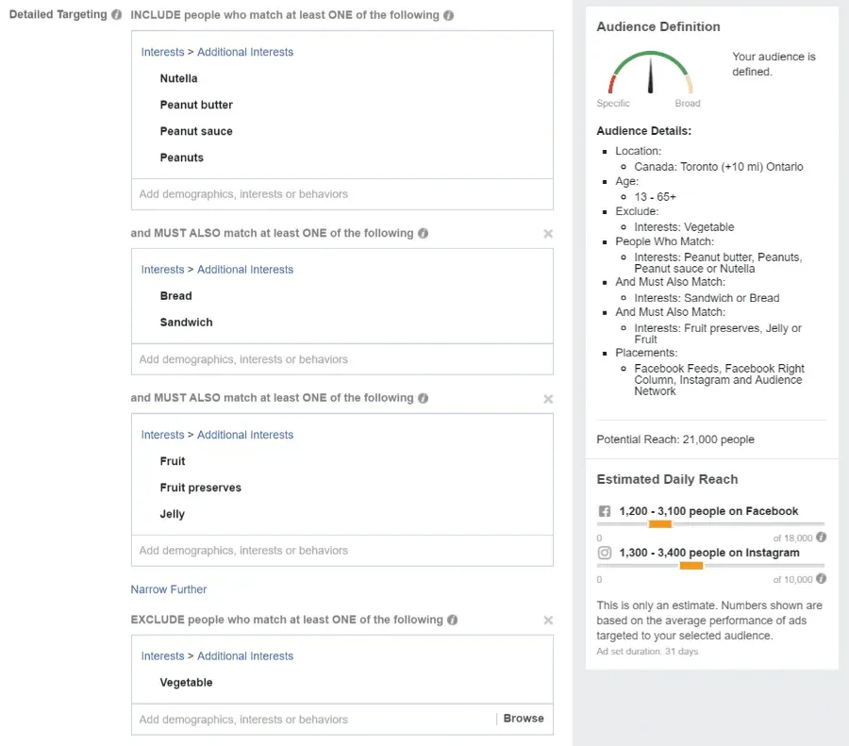
Task: Select the Interests breadcrumb in the first box
Action: click(161, 52)
